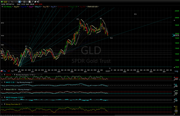The image size is (180, 116).
Task: Click the 261.8 Fibonacci level label
Action: (x=2, y=23)
